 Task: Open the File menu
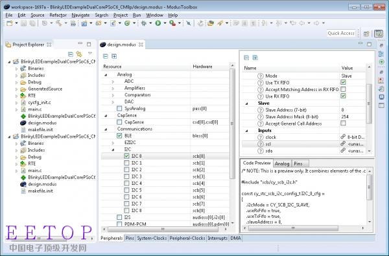pos(8,15)
